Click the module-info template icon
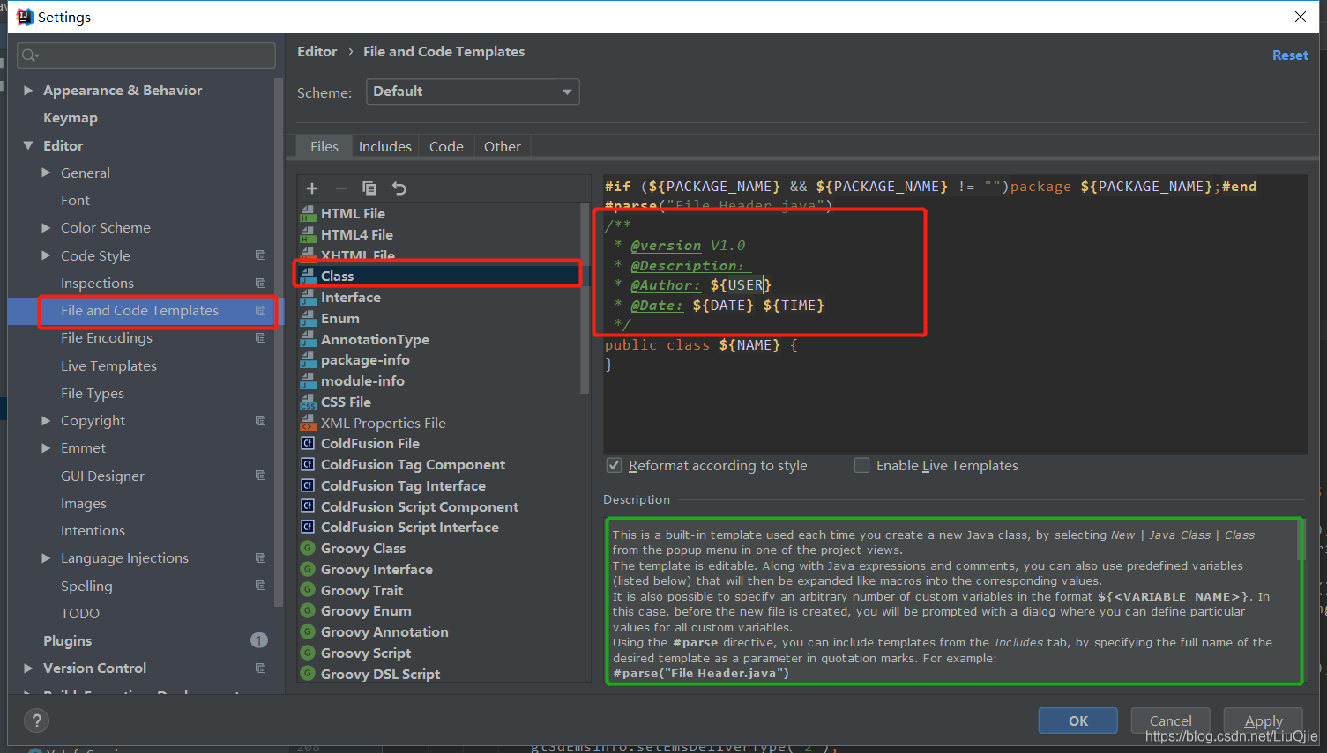Image resolution: width=1327 pixels, height=753 pixels. click(308, 381)
